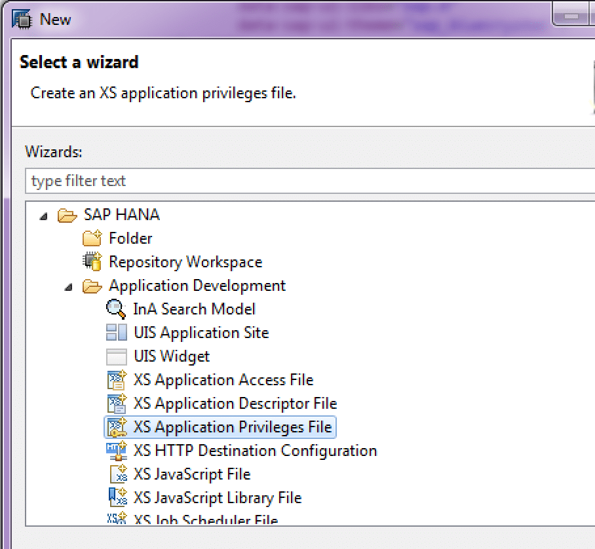Click the XS Application Descriptor File icon
The height and width of the screenshot is (549, 595).
tap(116, 404)
